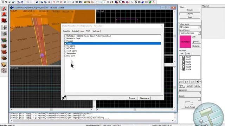Click the Carve icon in top toolbar

37,2
